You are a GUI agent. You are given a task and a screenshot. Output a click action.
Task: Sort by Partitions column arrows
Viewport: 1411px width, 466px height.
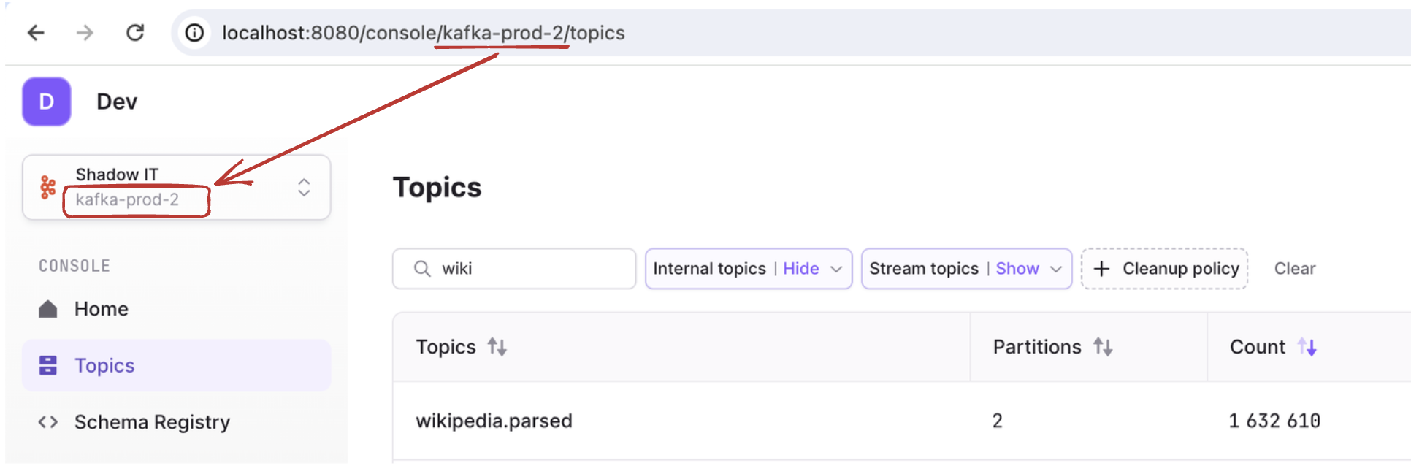(1103, 347)
